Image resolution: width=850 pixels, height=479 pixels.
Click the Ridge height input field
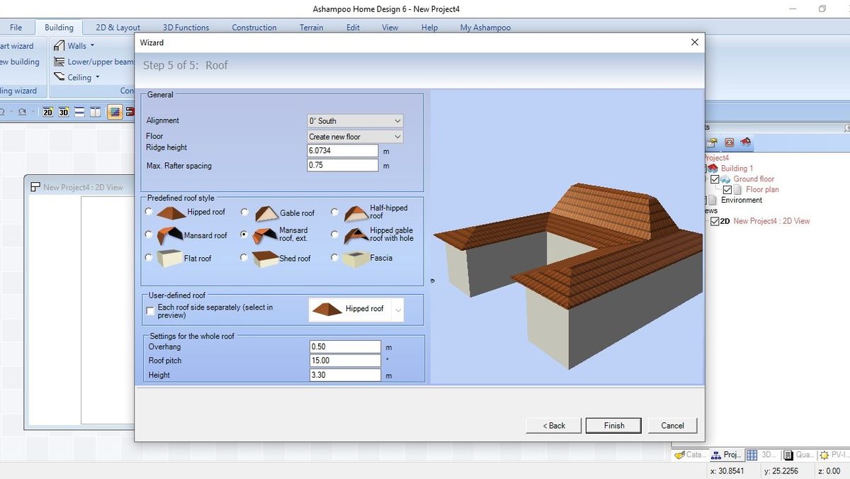tap(343, 150)
